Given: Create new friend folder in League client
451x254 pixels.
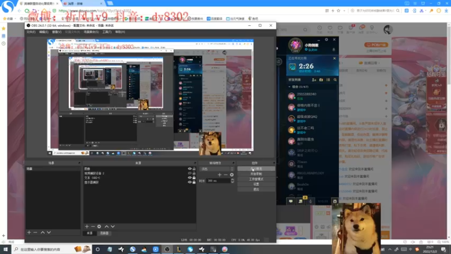Looking at the screenshot, I should point(321,80).
